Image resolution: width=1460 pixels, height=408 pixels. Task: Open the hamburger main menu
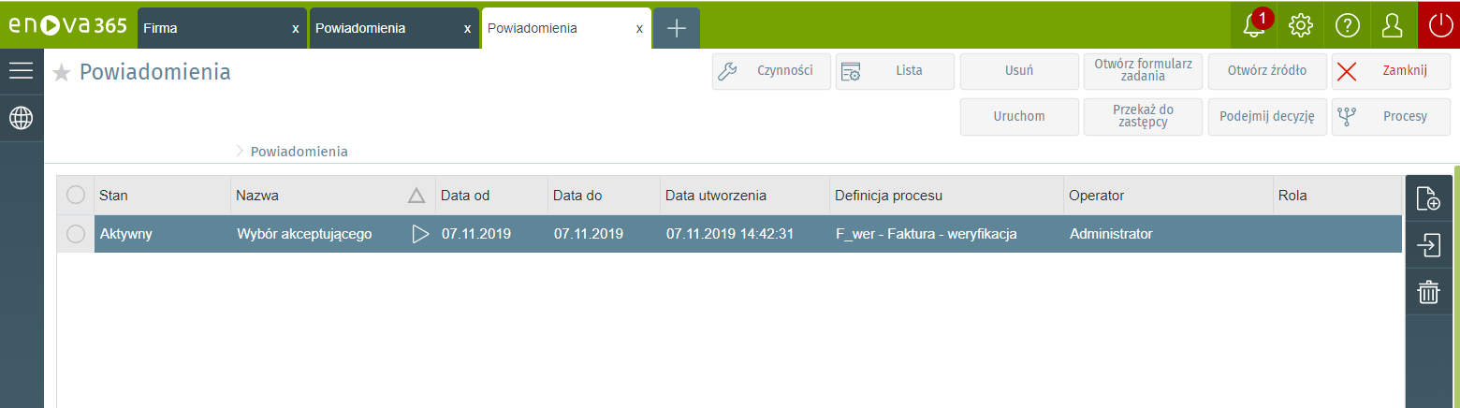click(x=21, y=71)
